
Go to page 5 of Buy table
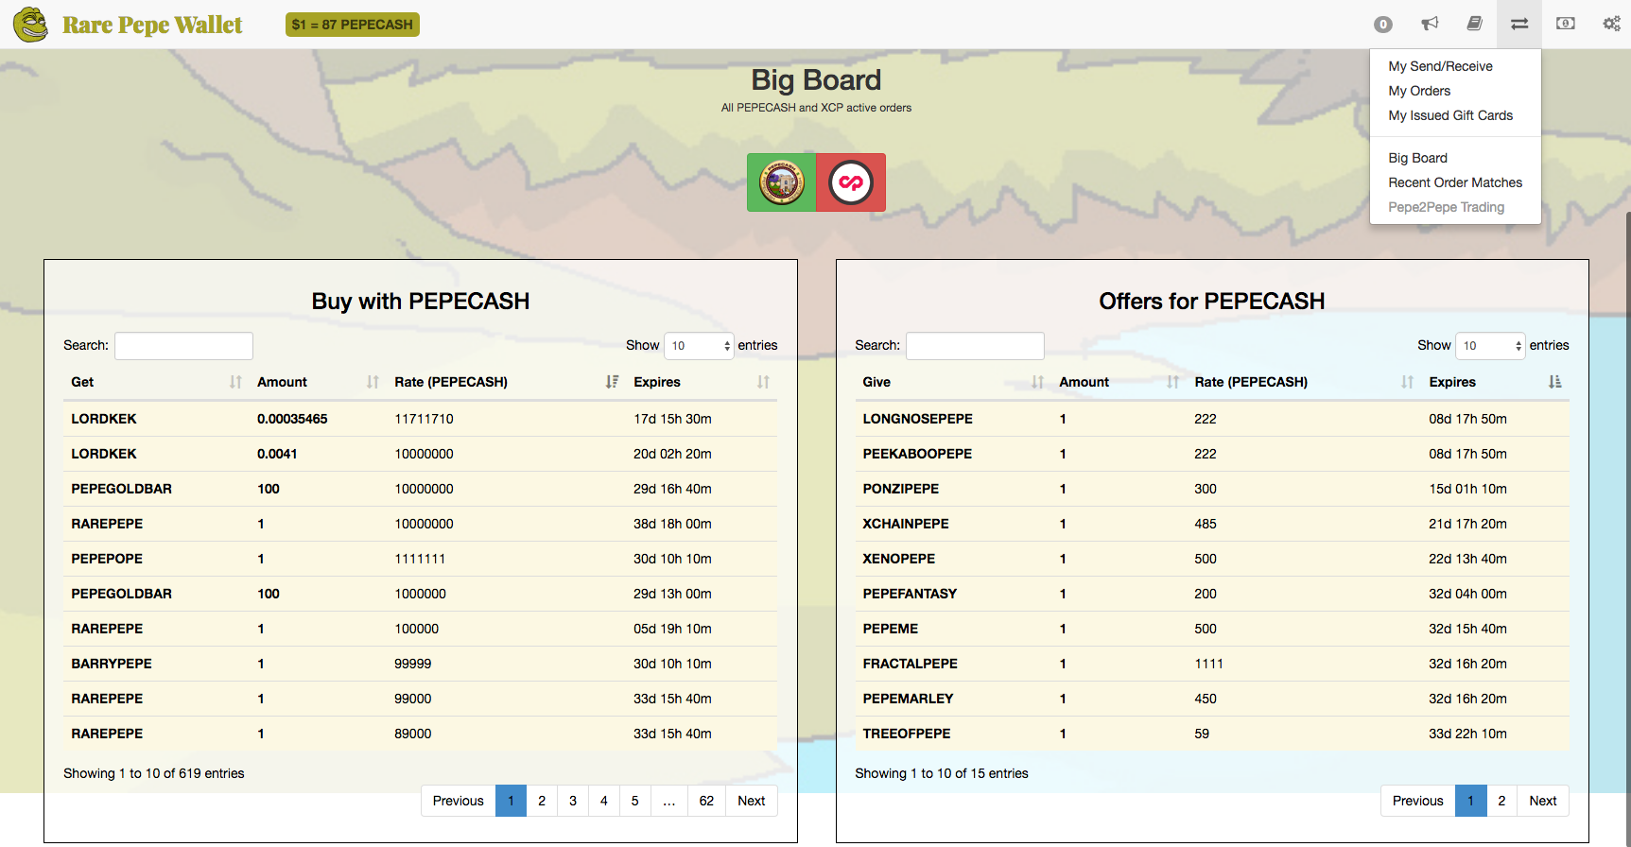[635, 801]
